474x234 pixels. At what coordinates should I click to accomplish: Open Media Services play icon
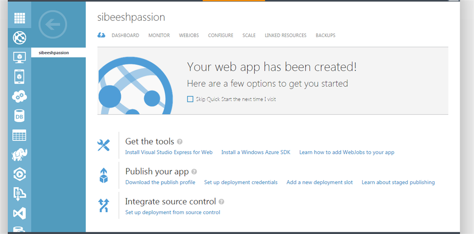[19, 174]
